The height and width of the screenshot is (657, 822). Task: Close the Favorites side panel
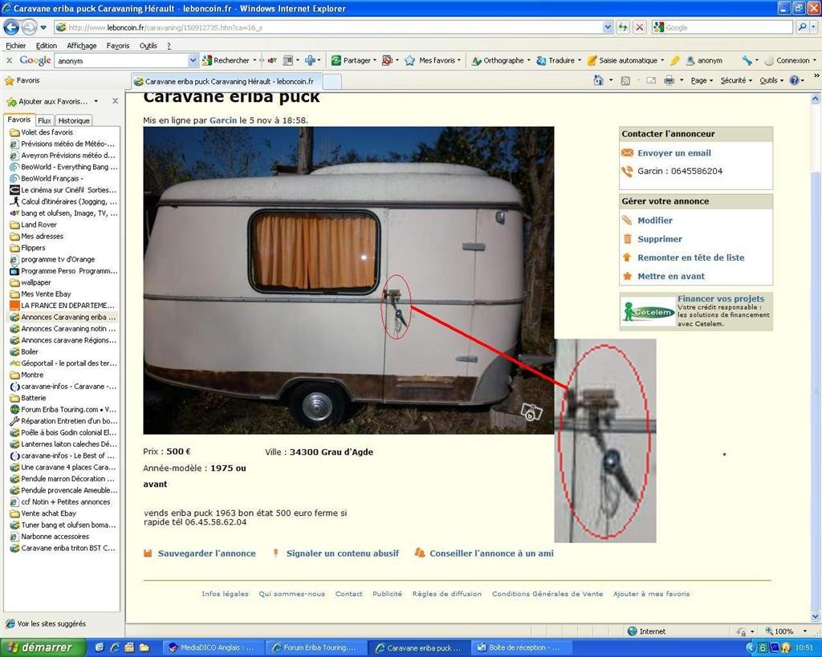pyautogui.click(x=116, y=101)
